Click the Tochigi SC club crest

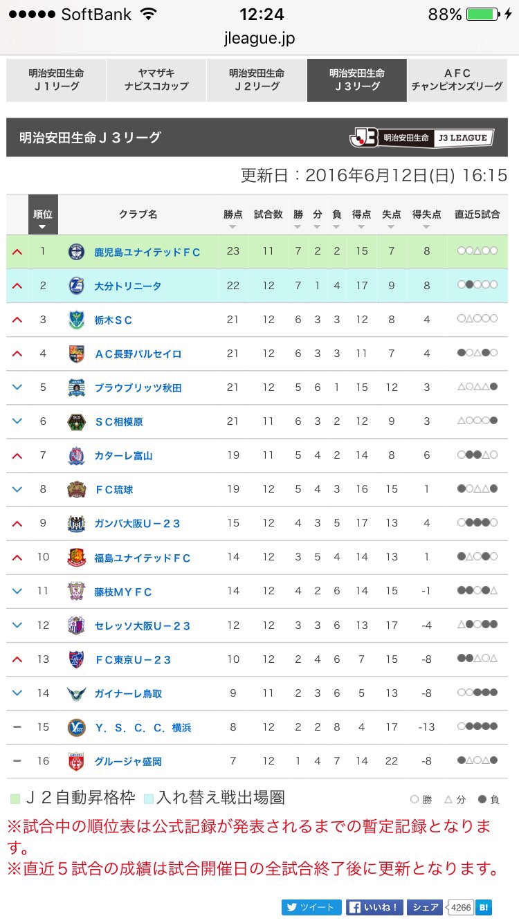point(76,320)
